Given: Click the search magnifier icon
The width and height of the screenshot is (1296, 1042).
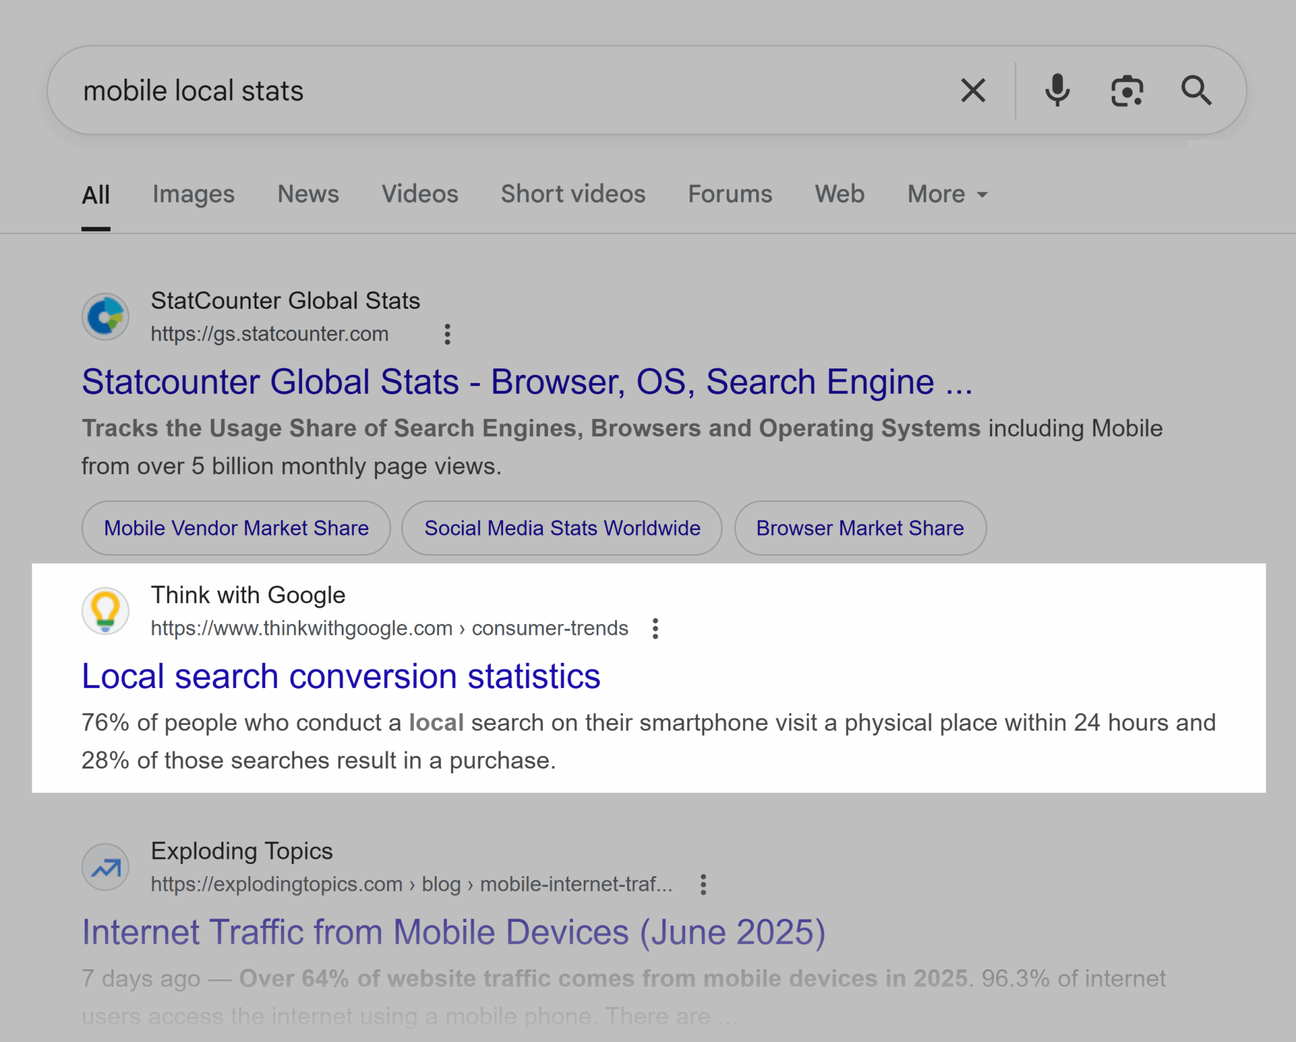Looking at the screenshot, I should pos(1197,90).
